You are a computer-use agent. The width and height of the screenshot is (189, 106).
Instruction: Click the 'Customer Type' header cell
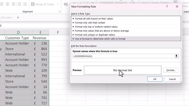pyautogui.click(x=18, y=38)
